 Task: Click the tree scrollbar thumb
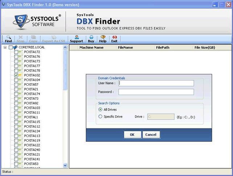coord(65,70)
